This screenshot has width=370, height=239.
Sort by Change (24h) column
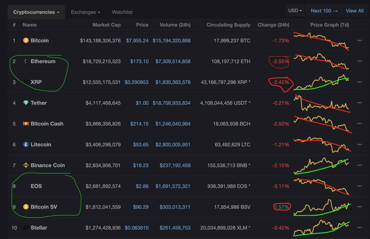point(273,25)
